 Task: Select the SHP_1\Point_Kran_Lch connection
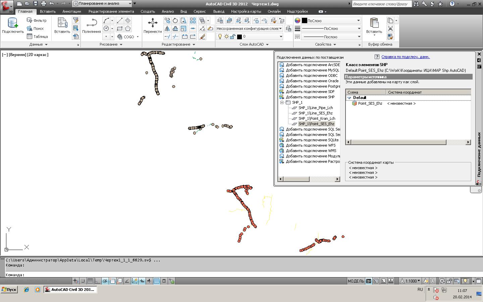[x=317, y=118]
